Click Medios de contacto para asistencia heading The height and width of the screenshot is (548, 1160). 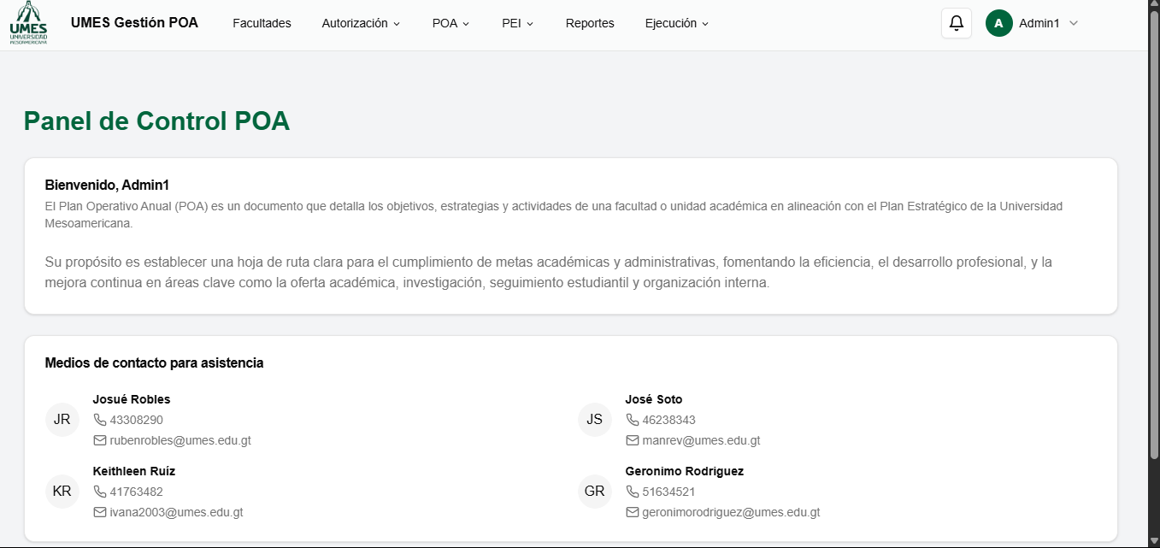click(x=154, y=363)
